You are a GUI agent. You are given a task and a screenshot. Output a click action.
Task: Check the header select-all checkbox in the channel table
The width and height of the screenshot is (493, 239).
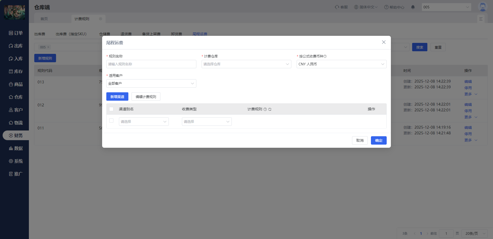[111, 109]
